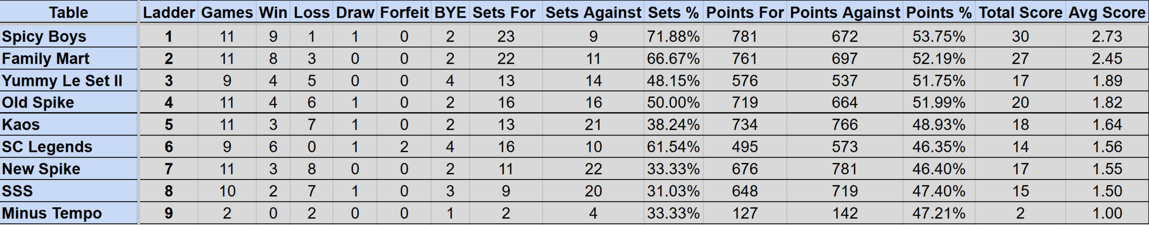Viewport: 1149px width, 225px height.
Task: Select the Family Mart team row label
Action: (46, 59)
